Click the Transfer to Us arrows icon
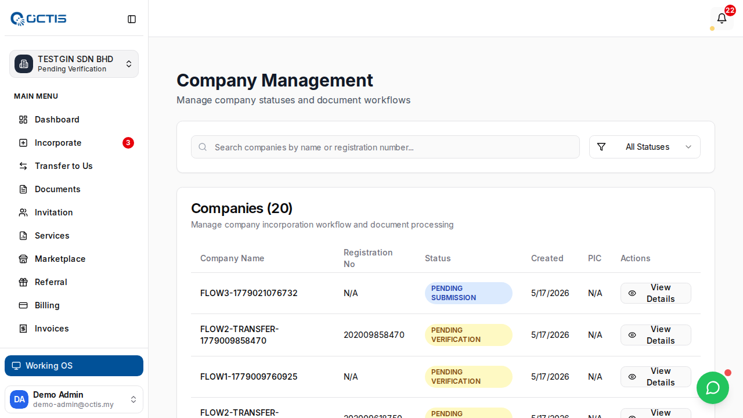This screenshot has height=418, width=743. point(23,166)
